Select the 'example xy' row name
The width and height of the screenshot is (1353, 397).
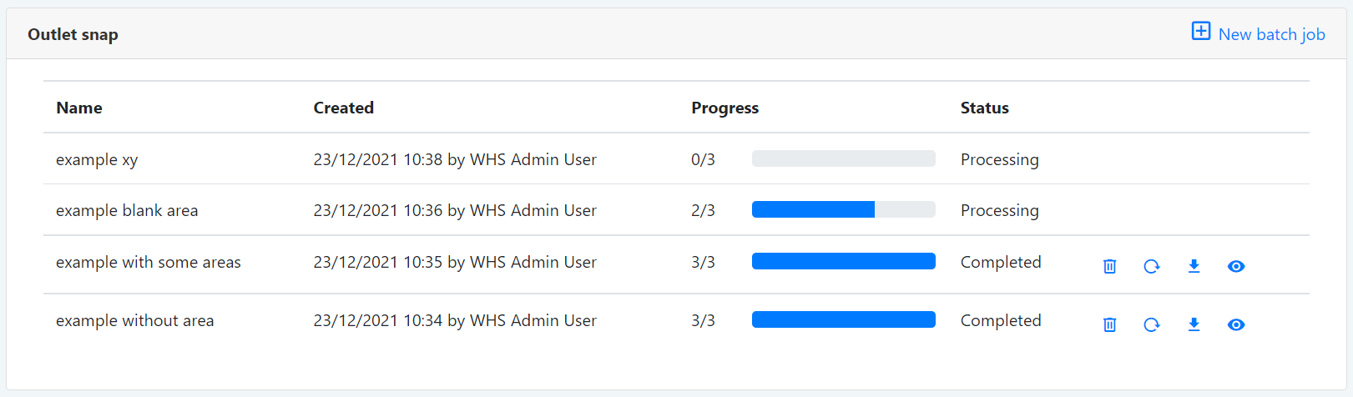pyautogui.click(x=97, y=159)
